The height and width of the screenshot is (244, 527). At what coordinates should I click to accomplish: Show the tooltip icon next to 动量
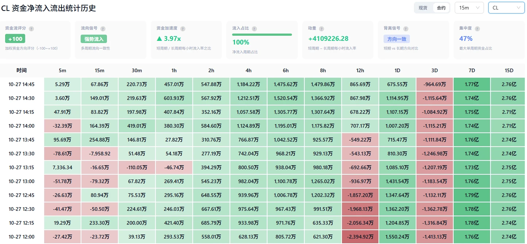[322, 28]
